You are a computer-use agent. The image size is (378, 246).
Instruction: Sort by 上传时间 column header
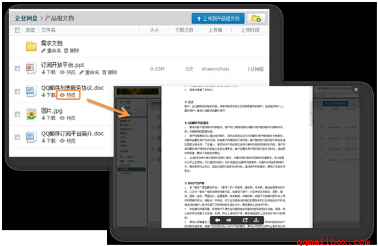click(x=250, y=30)
